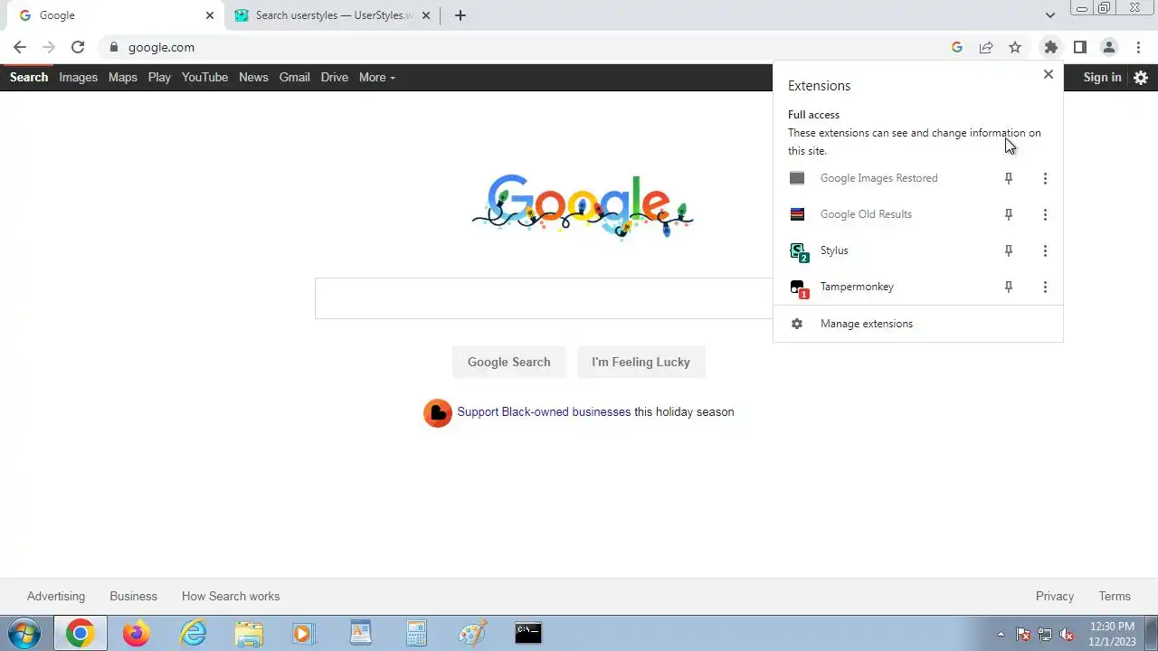Viewport: 1158px width, 651px height.
Task: Click the Stylus extension icon
Action: coord(799,251)
